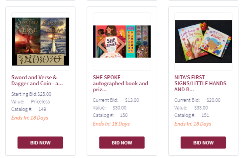Click BID NOW for Sword and Verse
This screenshot has width=242, height=158.
pyautogui.click(x=40, y=142)
